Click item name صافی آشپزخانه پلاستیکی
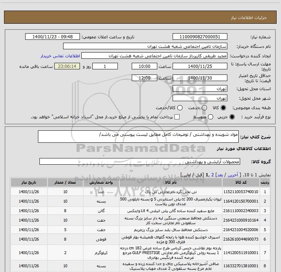 pos(171,266)
